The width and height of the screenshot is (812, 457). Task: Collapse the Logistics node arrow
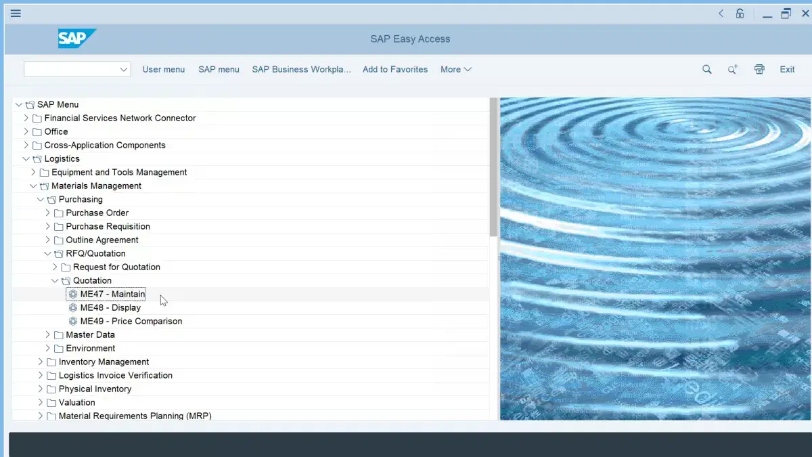(x=26, y=158)
